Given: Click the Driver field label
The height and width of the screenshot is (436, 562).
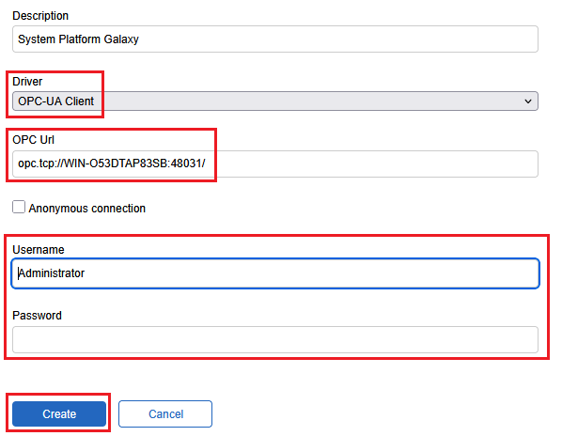Looking at the screenshot, I should coord(27,82).
